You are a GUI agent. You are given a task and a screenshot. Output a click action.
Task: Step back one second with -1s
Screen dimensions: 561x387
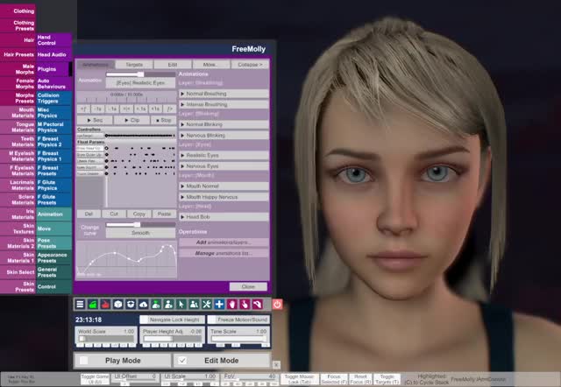[97, 109]
